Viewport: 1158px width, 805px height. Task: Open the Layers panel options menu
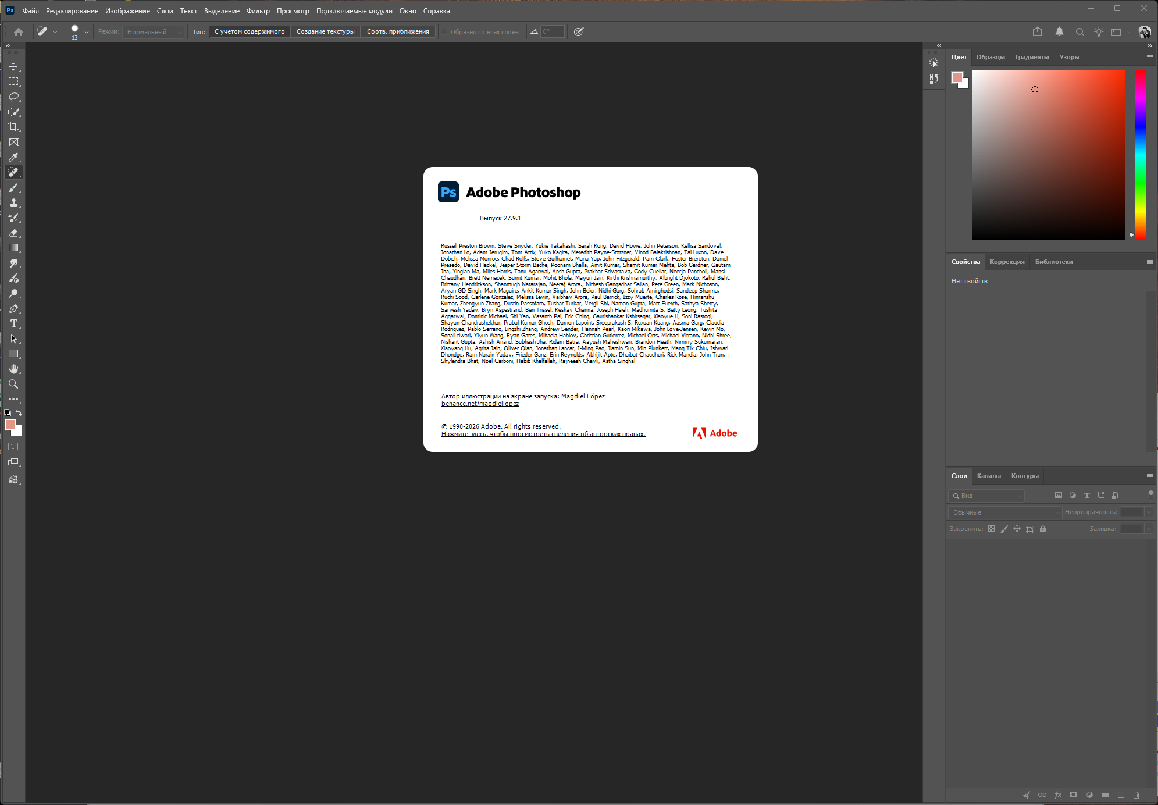click(x=1149, y=476)
